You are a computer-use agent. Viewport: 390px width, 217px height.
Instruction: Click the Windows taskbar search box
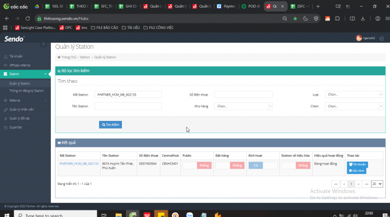click(x=55, y=214)
